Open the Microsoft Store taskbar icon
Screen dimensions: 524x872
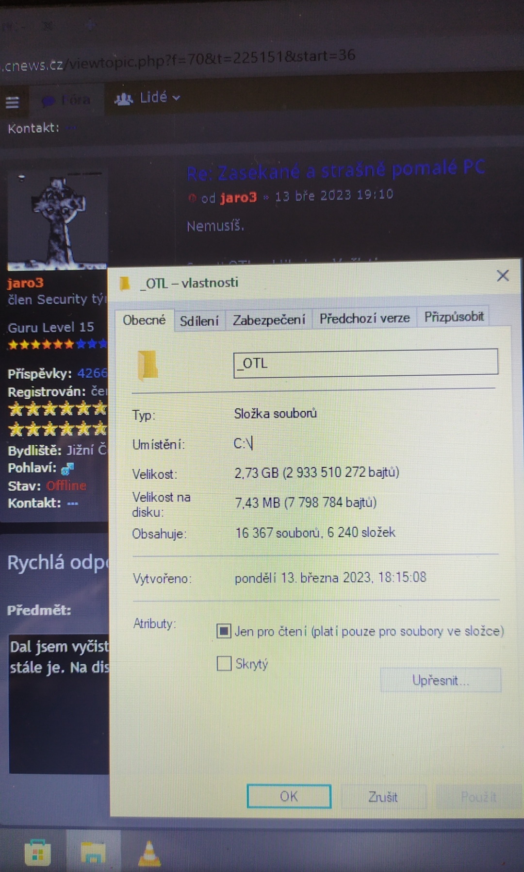pos(37,852)
